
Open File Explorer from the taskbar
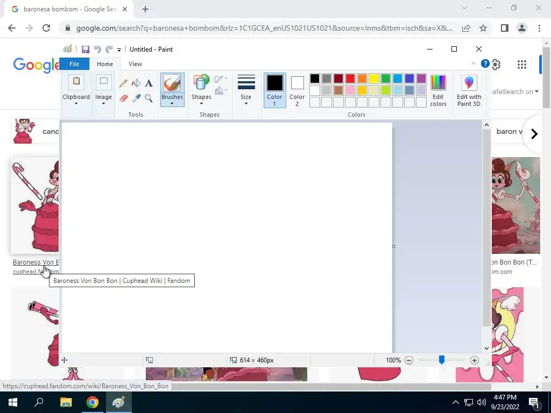66,402
